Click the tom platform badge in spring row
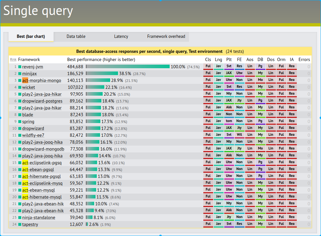The width and height of the screenshot is (321, 236). pos(229,121)
